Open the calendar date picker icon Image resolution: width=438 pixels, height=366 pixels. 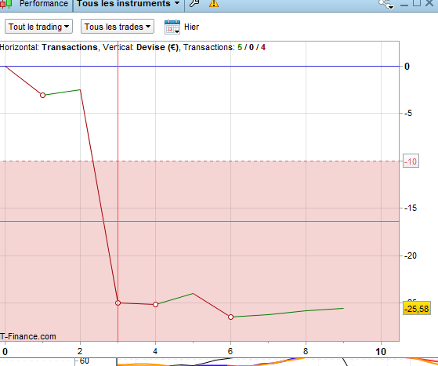172,27
